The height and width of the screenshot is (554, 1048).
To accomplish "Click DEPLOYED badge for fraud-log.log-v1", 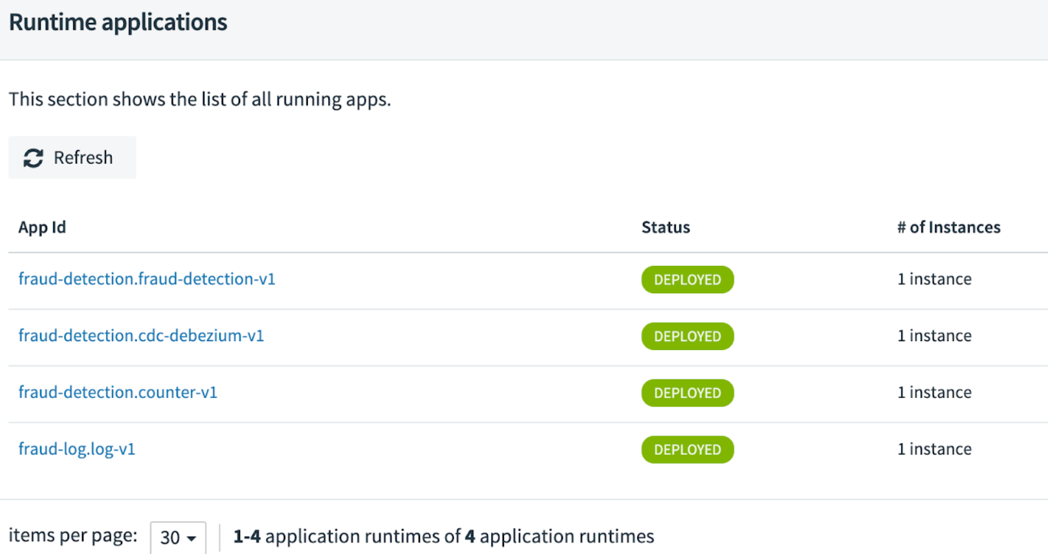I will [687, 450].
